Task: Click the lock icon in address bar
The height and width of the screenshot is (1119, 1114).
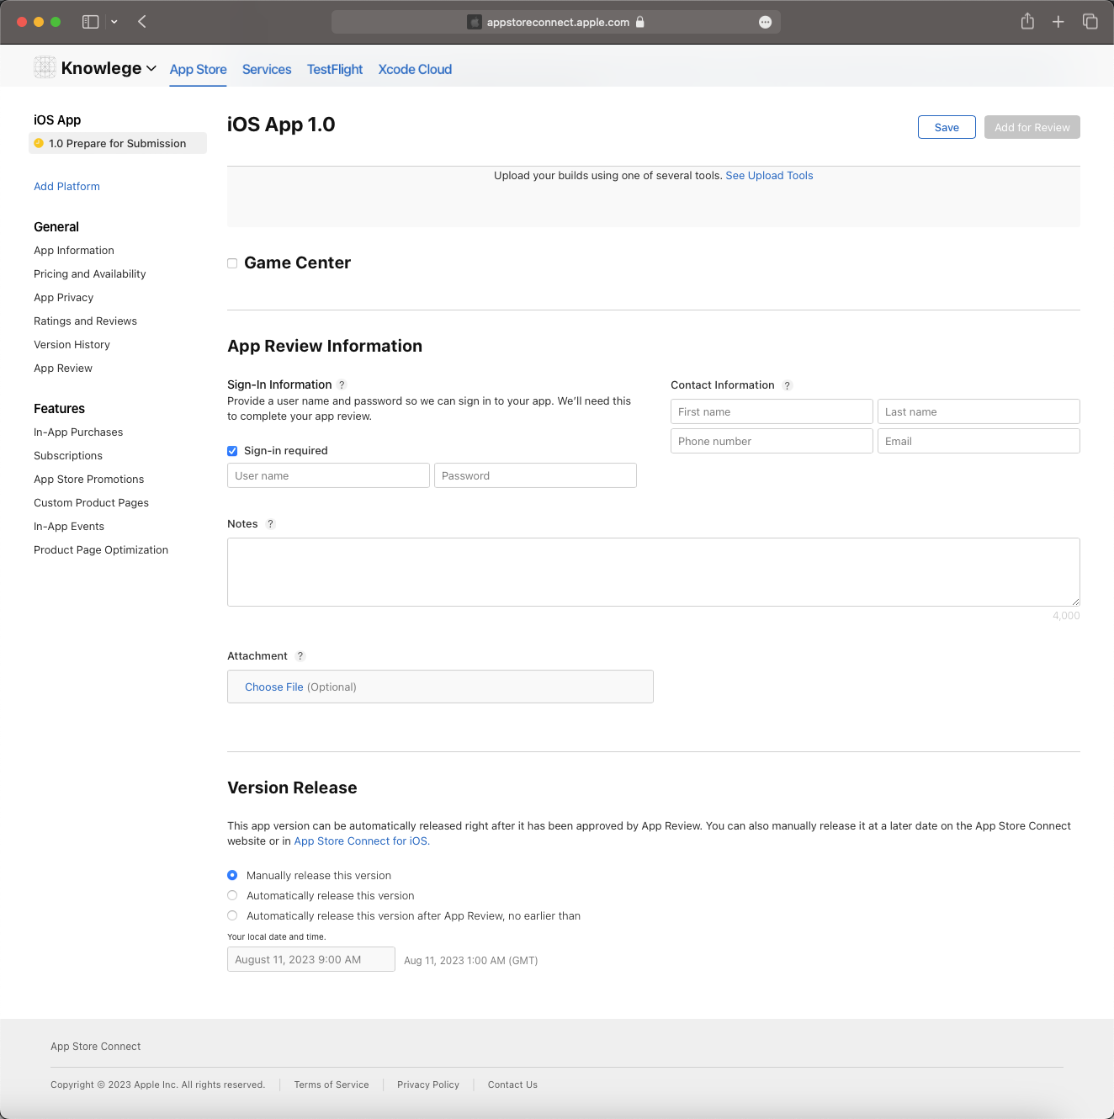Action: [640, 22]
